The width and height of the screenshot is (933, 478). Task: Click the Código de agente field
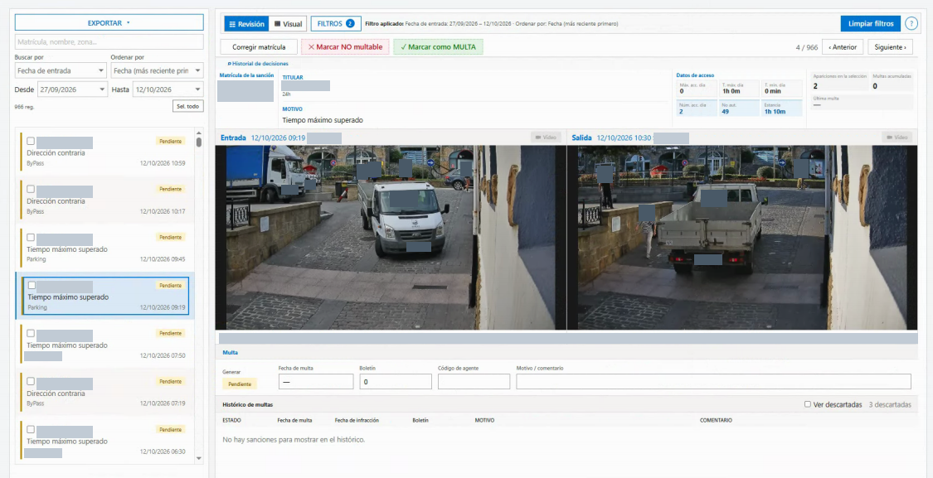[474, 382]
